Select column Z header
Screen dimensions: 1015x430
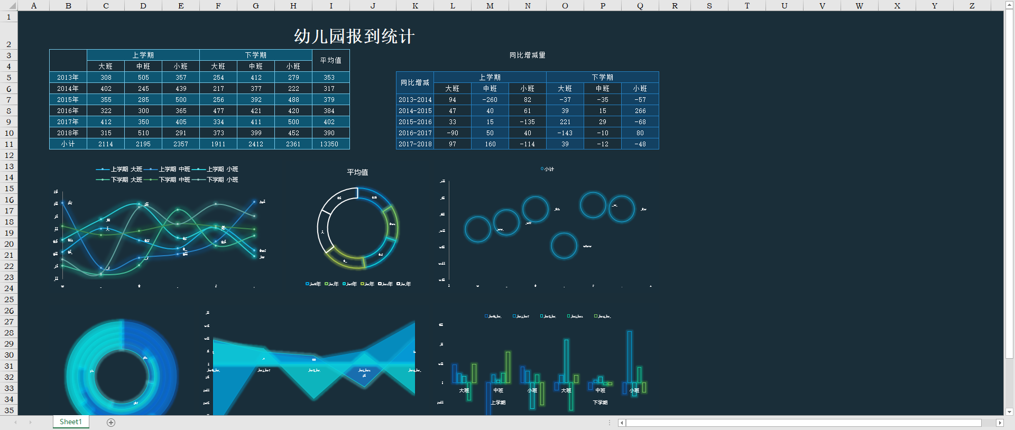(972, 6)
